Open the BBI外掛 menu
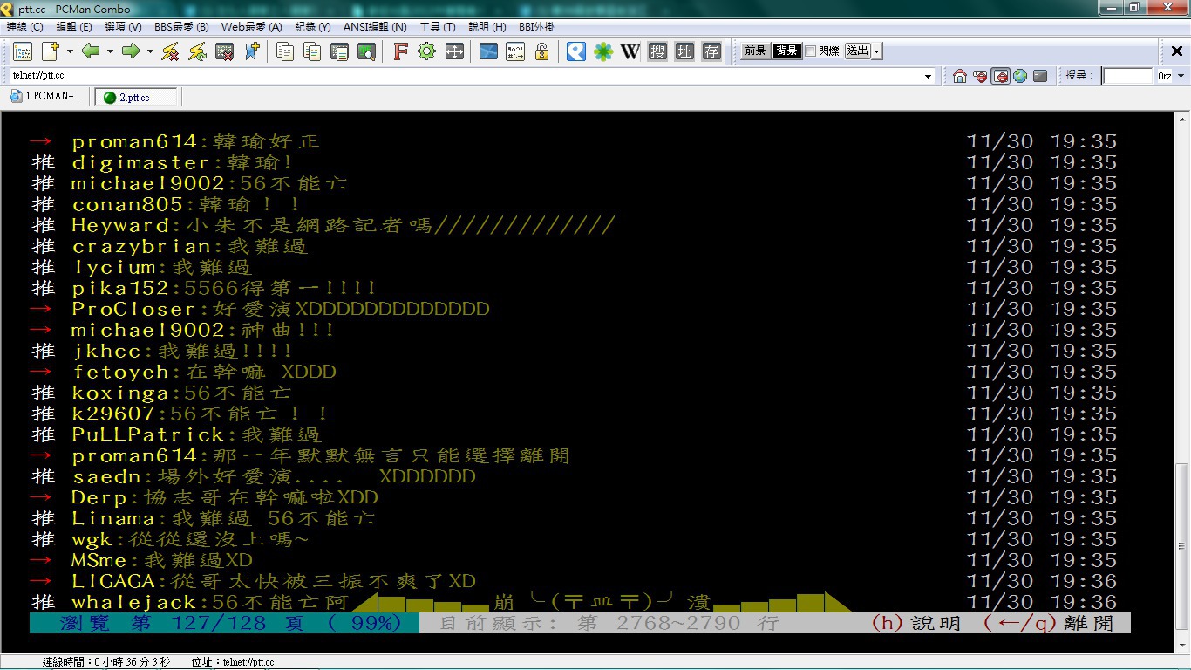The width and height of the screenshot is (1191, 670). (x=536, y=27)
